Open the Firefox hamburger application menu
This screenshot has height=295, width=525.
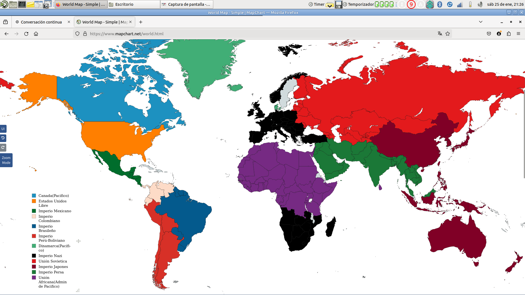(518, 34)
